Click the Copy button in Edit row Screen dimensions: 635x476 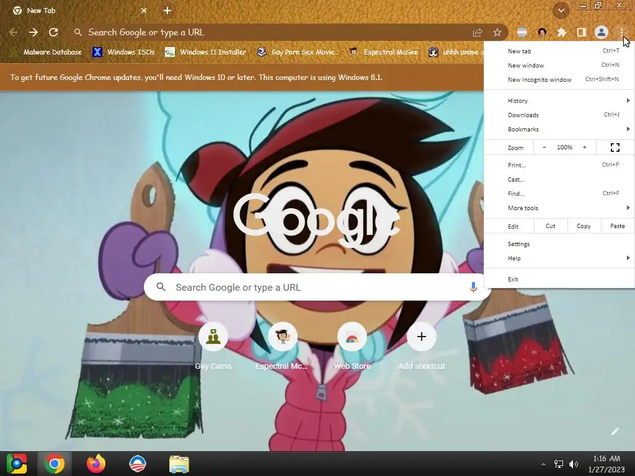(x=584, y=226)
